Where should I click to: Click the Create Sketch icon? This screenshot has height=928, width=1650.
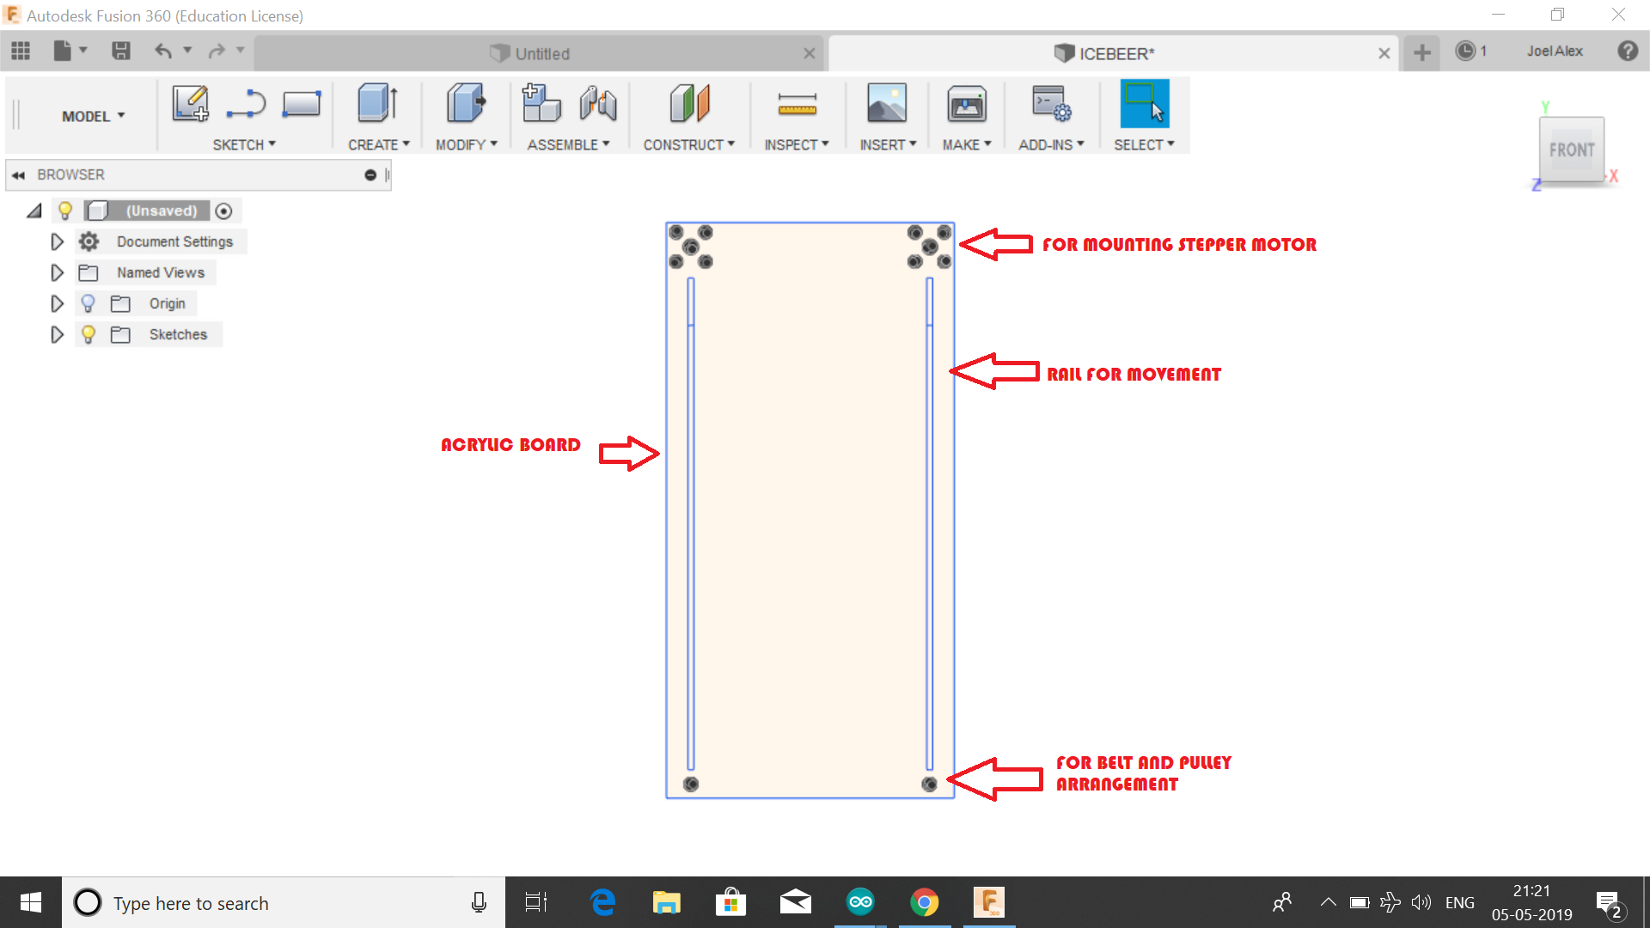[x=190, y=104]
